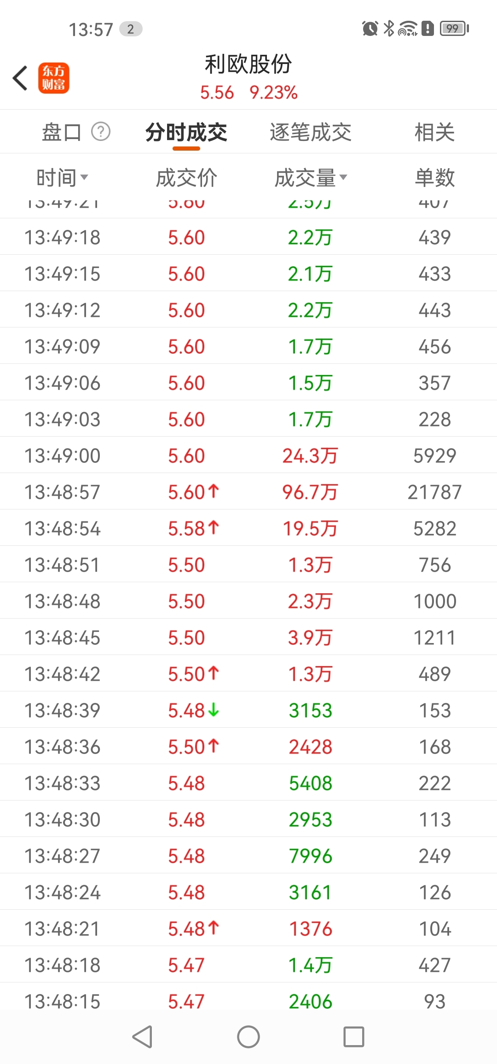Open the 东方财富 orange logo icon
The height and width of the screenshot is (1064, 497).
(53, 78)
